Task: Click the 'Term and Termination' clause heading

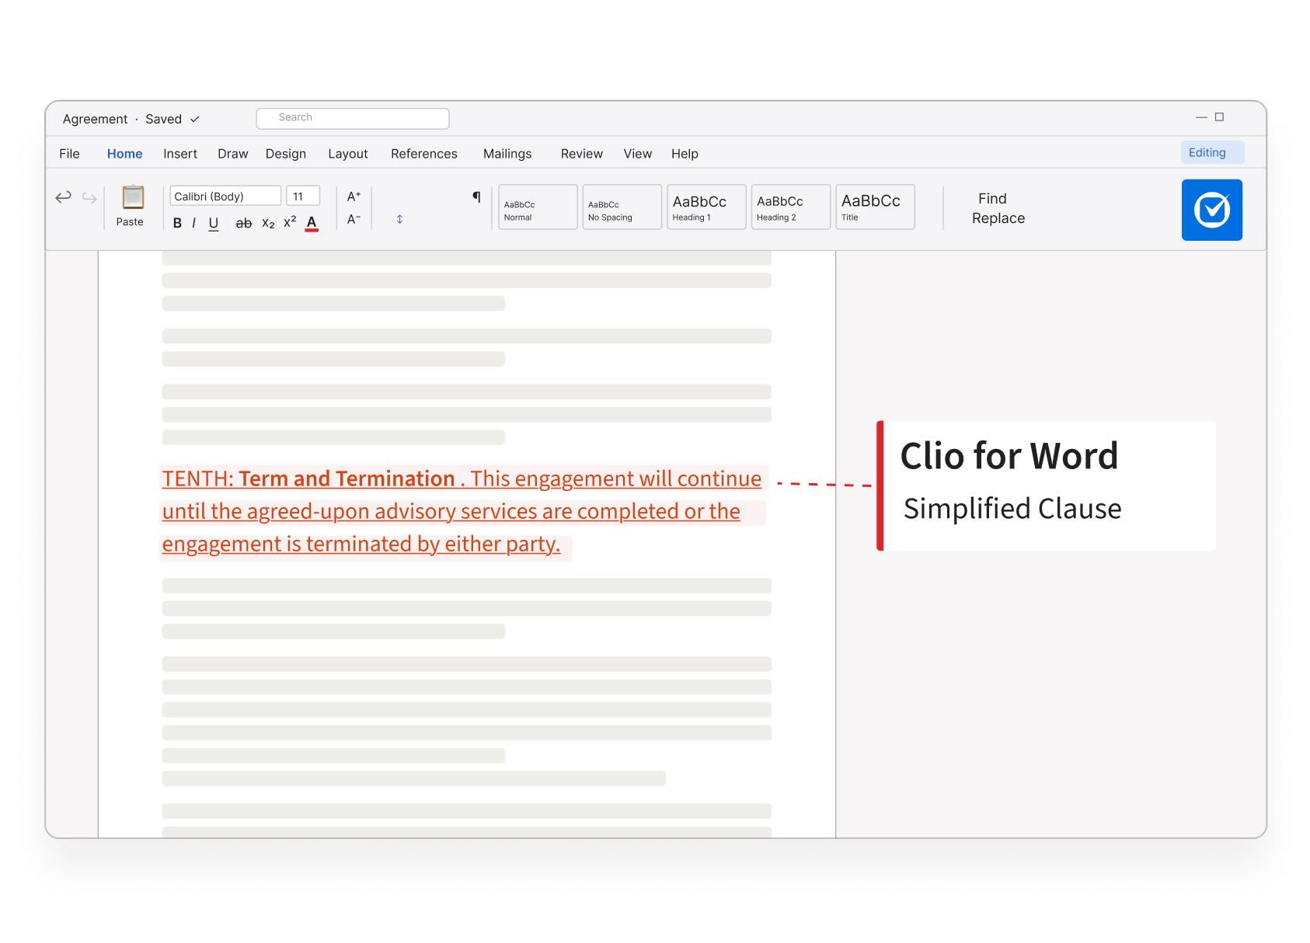Action: [347, 478]
